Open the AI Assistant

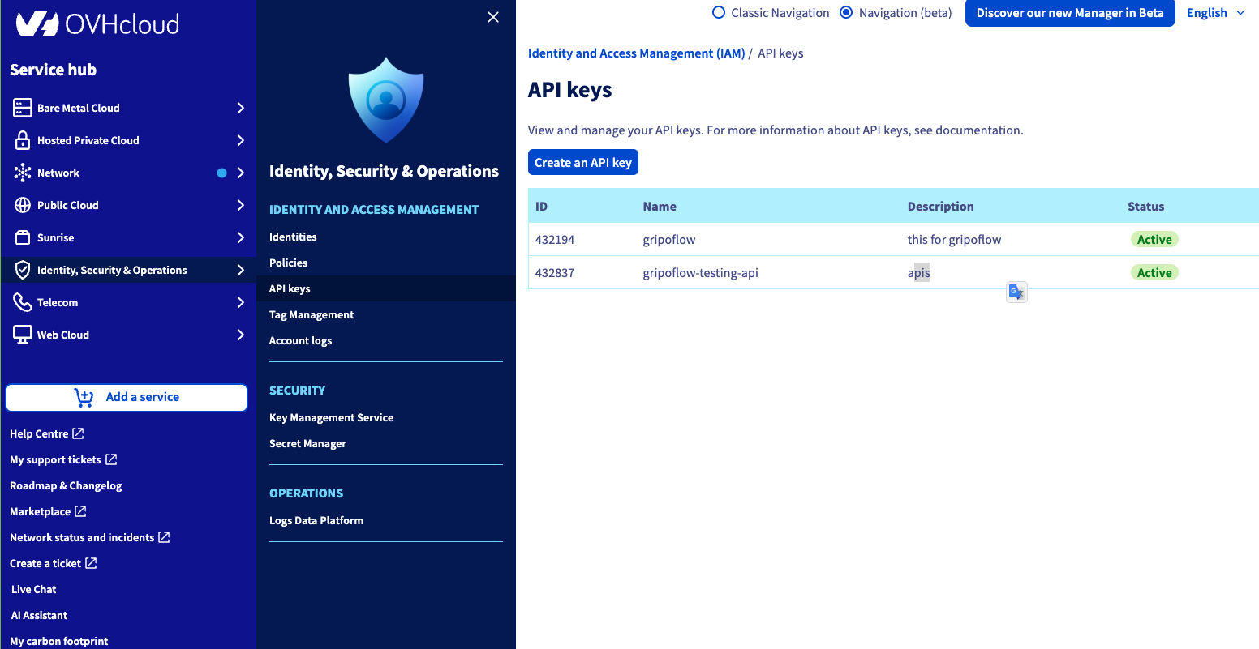[x=39, y=615]
